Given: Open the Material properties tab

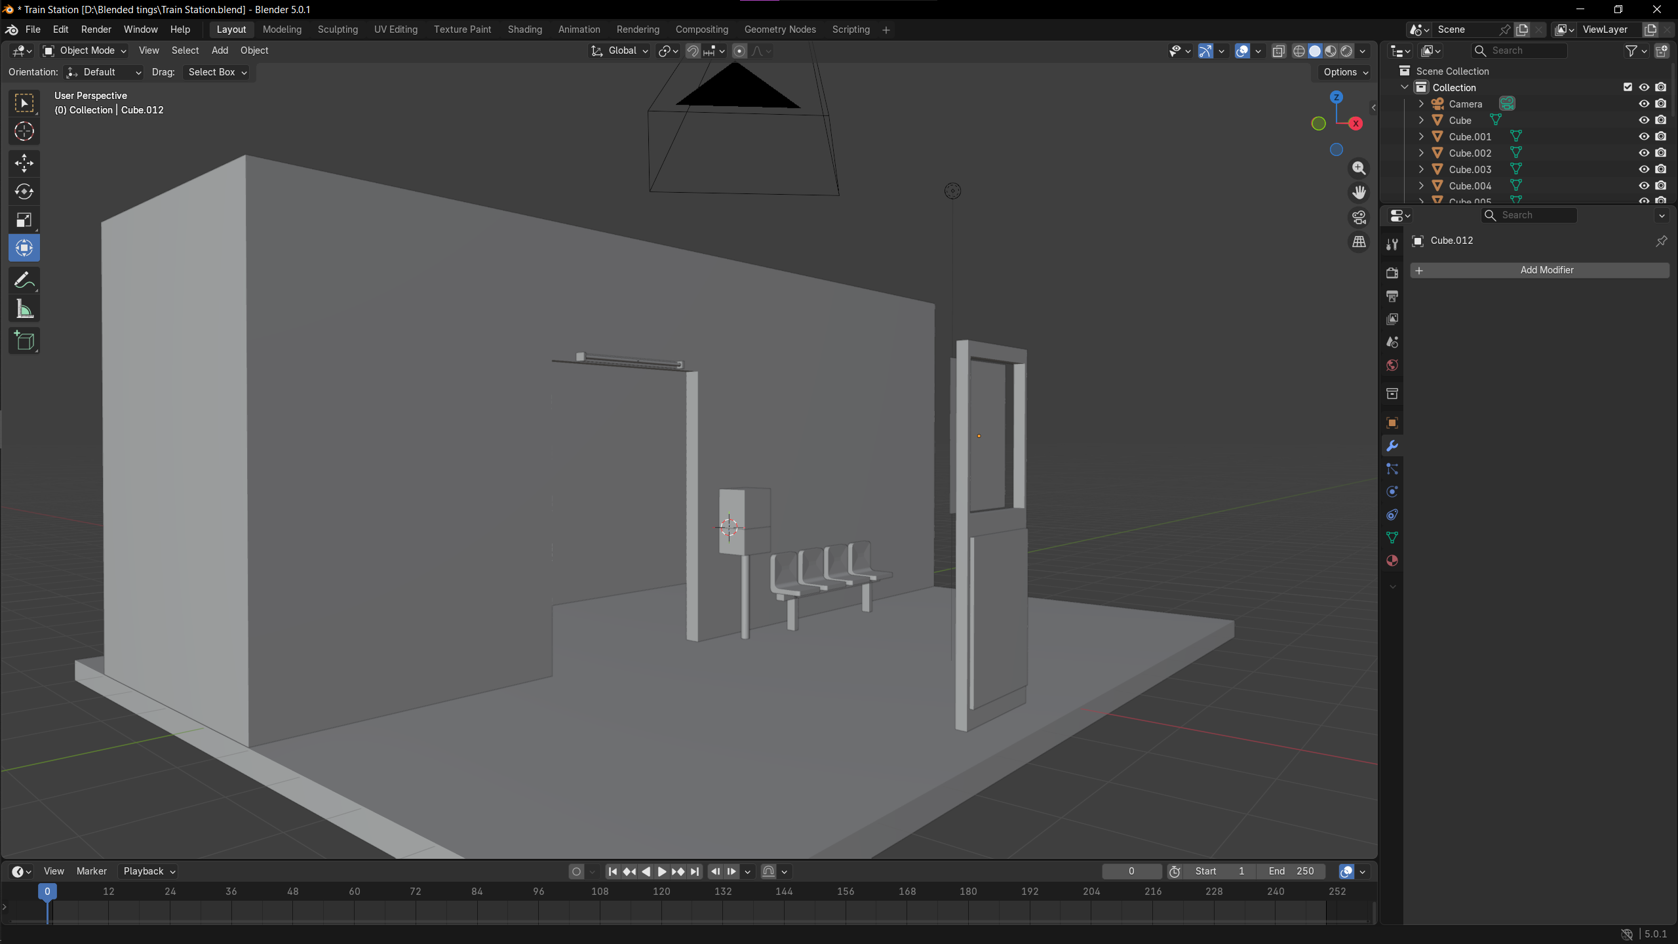Looking at the screenshot, I should tap(1392, 560).
